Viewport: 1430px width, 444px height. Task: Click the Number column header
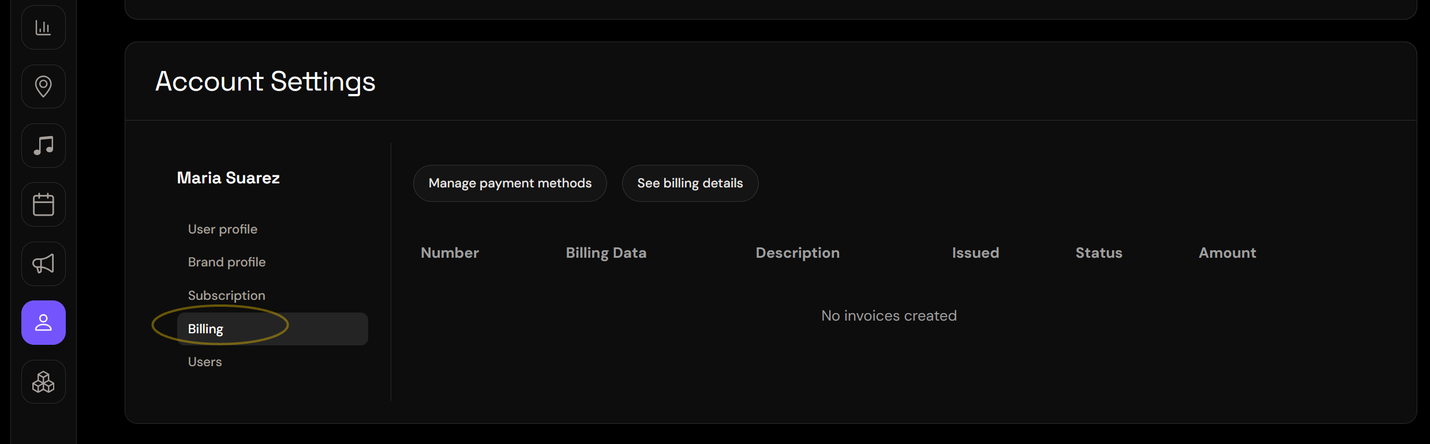pos(450,253)
